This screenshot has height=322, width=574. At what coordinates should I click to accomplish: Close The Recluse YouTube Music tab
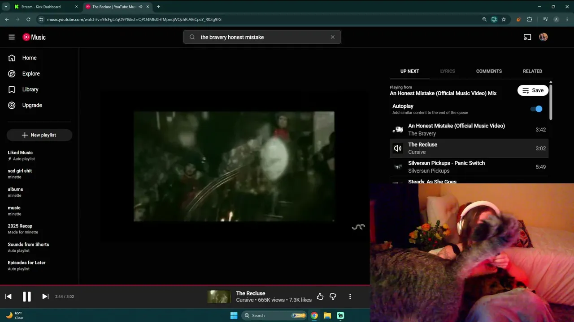pyautogui.click(x=148, y=7)
